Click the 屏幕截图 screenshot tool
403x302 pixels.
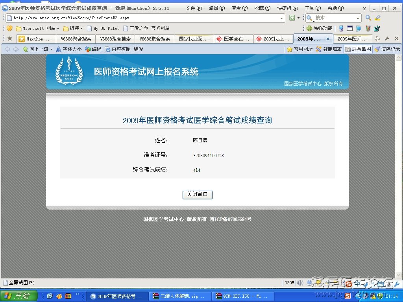click(358, 49)
